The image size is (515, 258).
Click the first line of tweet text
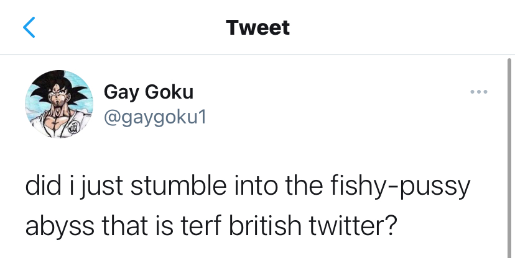(x=246, y=187)
